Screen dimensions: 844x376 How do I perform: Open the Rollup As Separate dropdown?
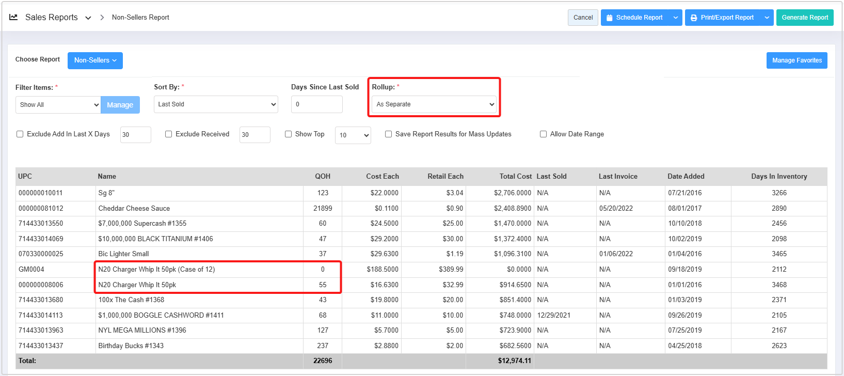pos(434,104)
